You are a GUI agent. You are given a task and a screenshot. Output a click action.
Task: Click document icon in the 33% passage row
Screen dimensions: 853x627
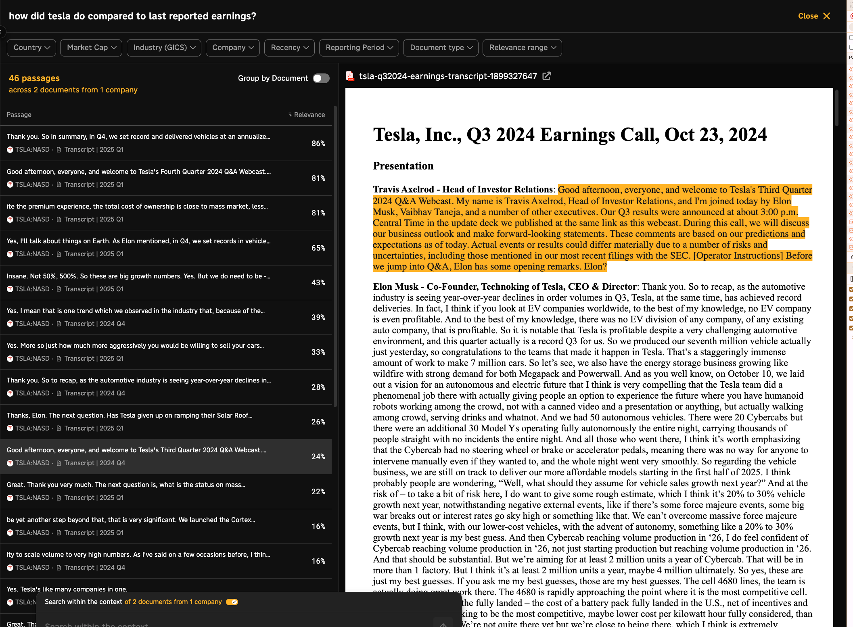(x=59, y=359)
